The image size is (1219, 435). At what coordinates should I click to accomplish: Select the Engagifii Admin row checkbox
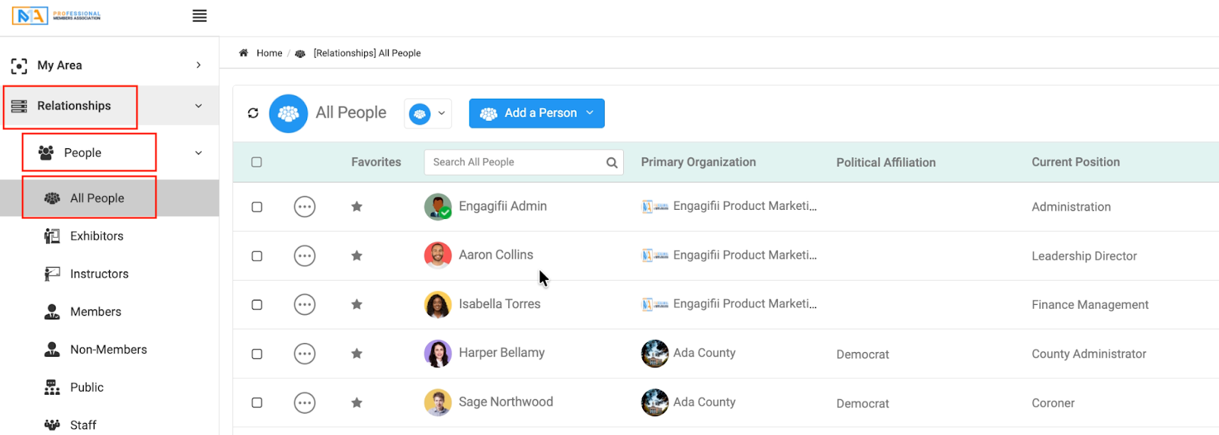coord(257,207)
